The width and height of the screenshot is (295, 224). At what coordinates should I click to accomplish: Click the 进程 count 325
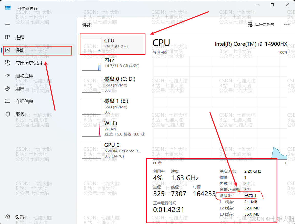159,194
